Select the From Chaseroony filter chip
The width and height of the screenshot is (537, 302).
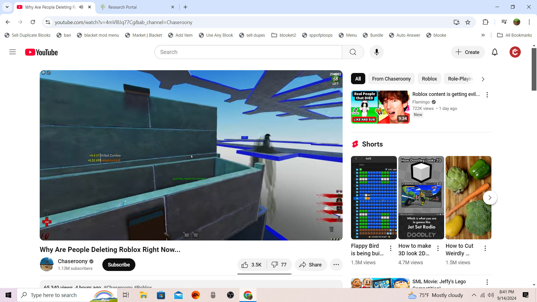[x=391, y=79]
